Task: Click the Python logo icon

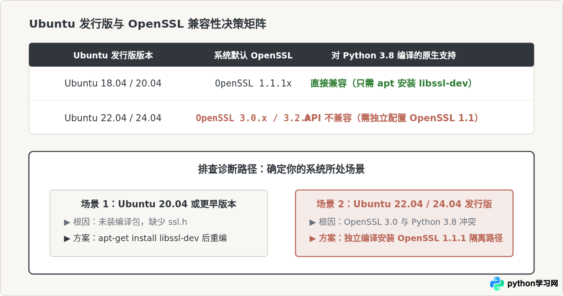Action: [497, 284]
